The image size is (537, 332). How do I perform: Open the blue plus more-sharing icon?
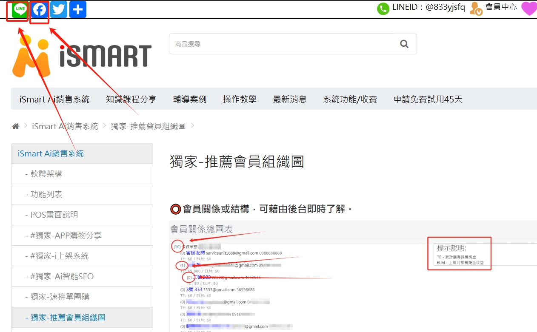pyautogui.click(x=78, y=9)
